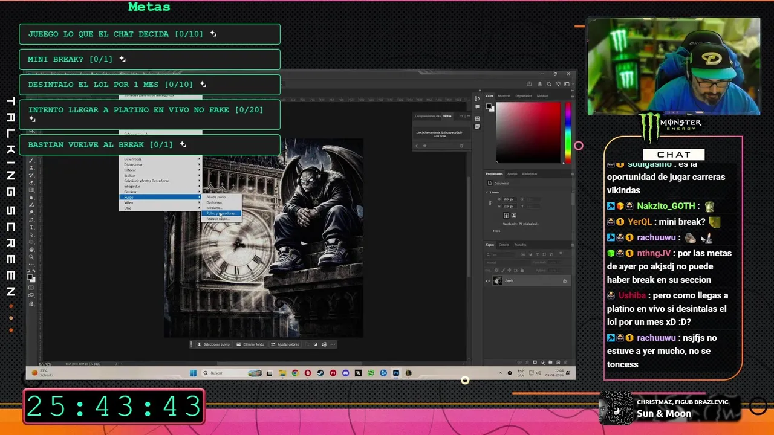Click the rainbow hue slider
This screenshot has height=435, width=774.
568,132
